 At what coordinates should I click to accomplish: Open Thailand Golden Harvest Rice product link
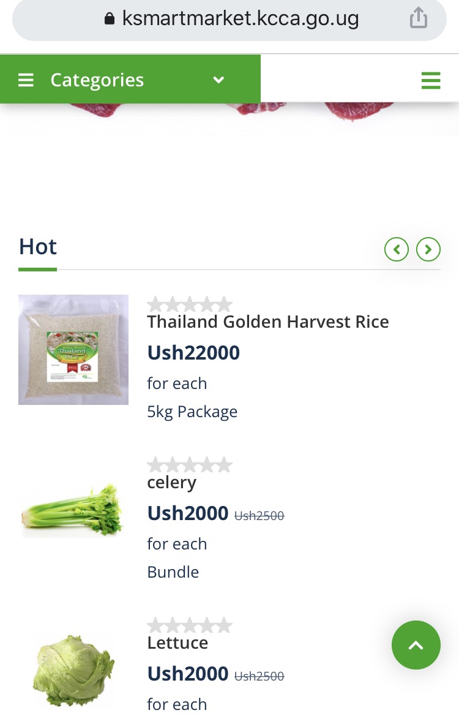click(x=268, y=322)
